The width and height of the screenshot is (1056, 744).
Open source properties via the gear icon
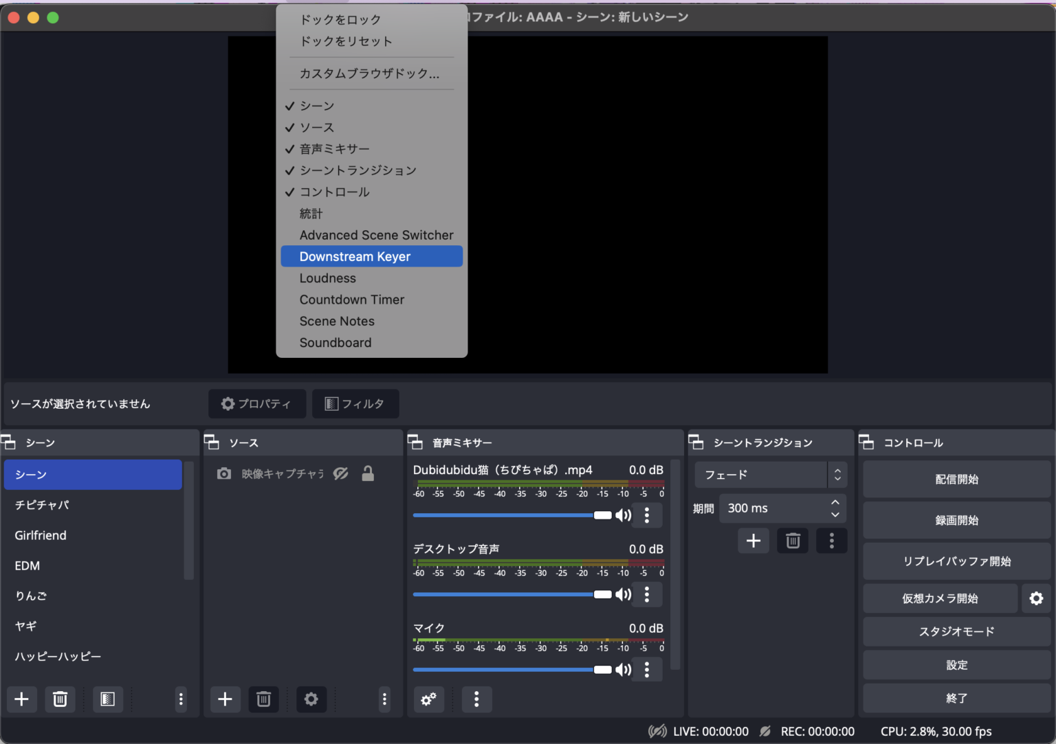point(311,699)
